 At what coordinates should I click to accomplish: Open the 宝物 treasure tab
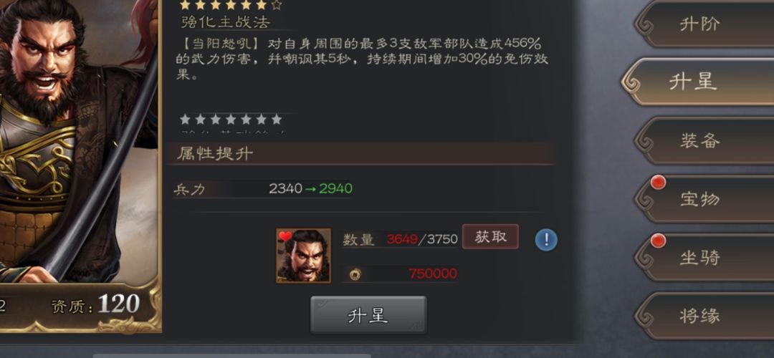[704, 199]
